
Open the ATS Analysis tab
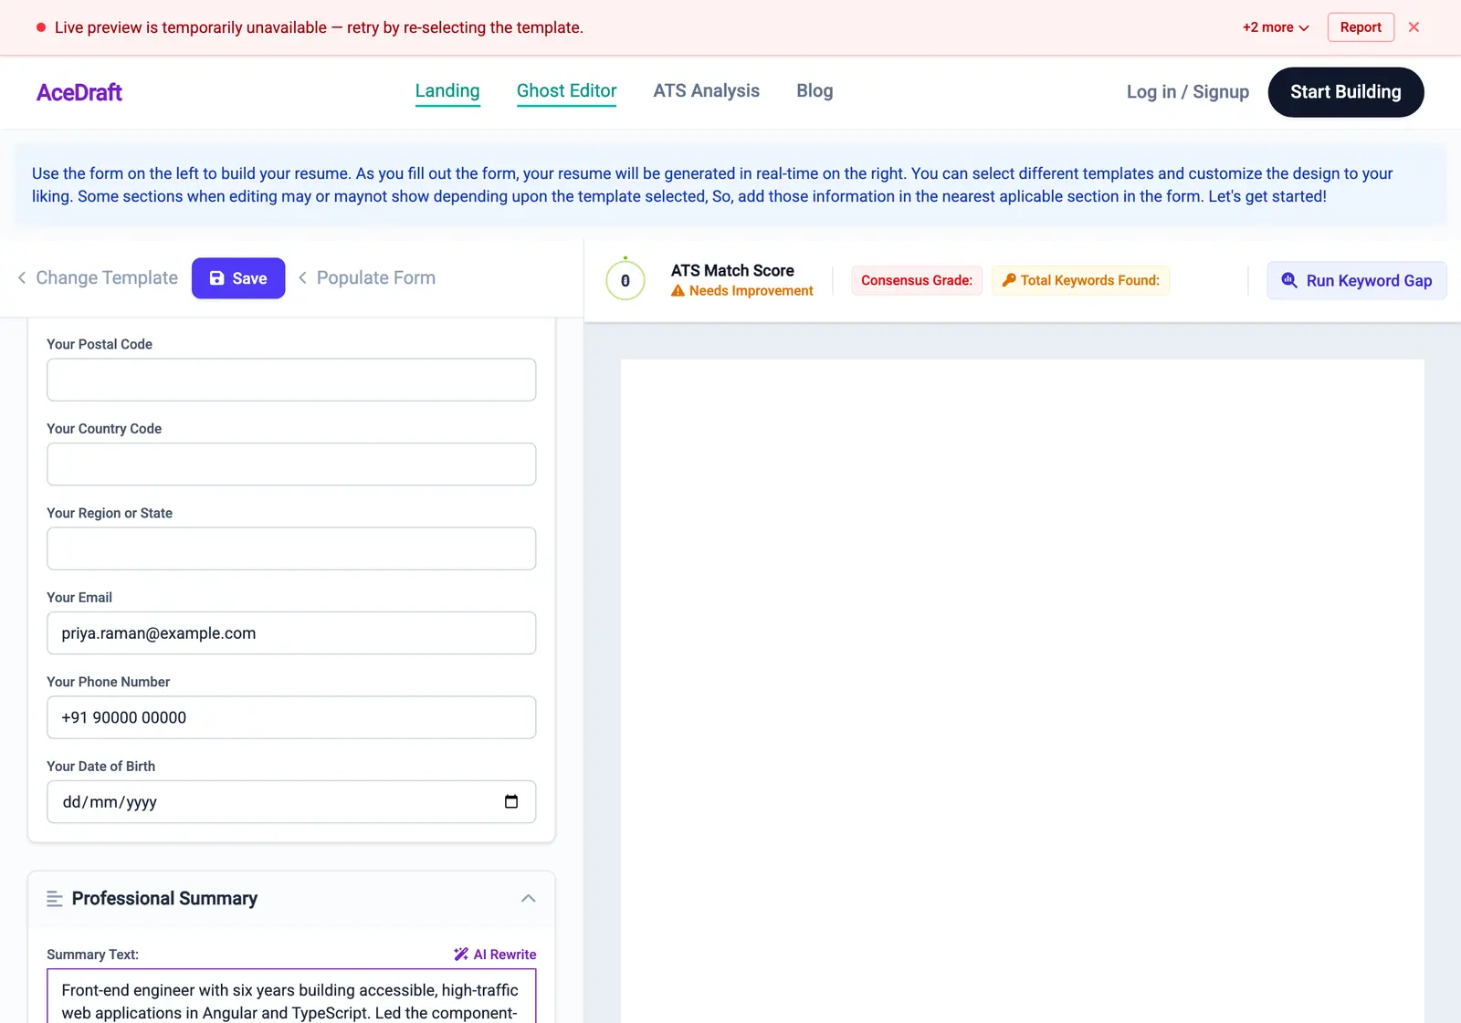[707, 91]
